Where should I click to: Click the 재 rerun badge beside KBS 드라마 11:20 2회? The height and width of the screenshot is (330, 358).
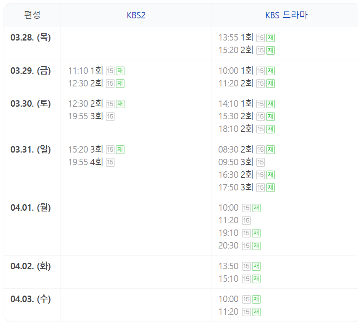point(270,83)
